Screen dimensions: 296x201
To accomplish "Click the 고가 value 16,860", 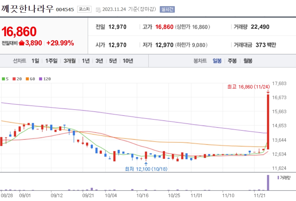I will (x=164, y=27).
